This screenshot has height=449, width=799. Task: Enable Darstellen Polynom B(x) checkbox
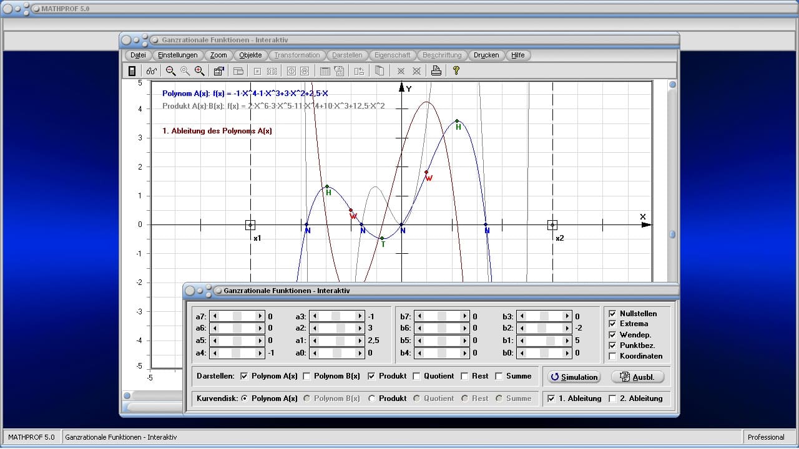tap(306, 376)
